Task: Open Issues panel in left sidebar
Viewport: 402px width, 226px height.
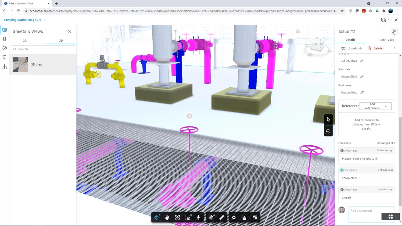Action: (x=4, y=48)
